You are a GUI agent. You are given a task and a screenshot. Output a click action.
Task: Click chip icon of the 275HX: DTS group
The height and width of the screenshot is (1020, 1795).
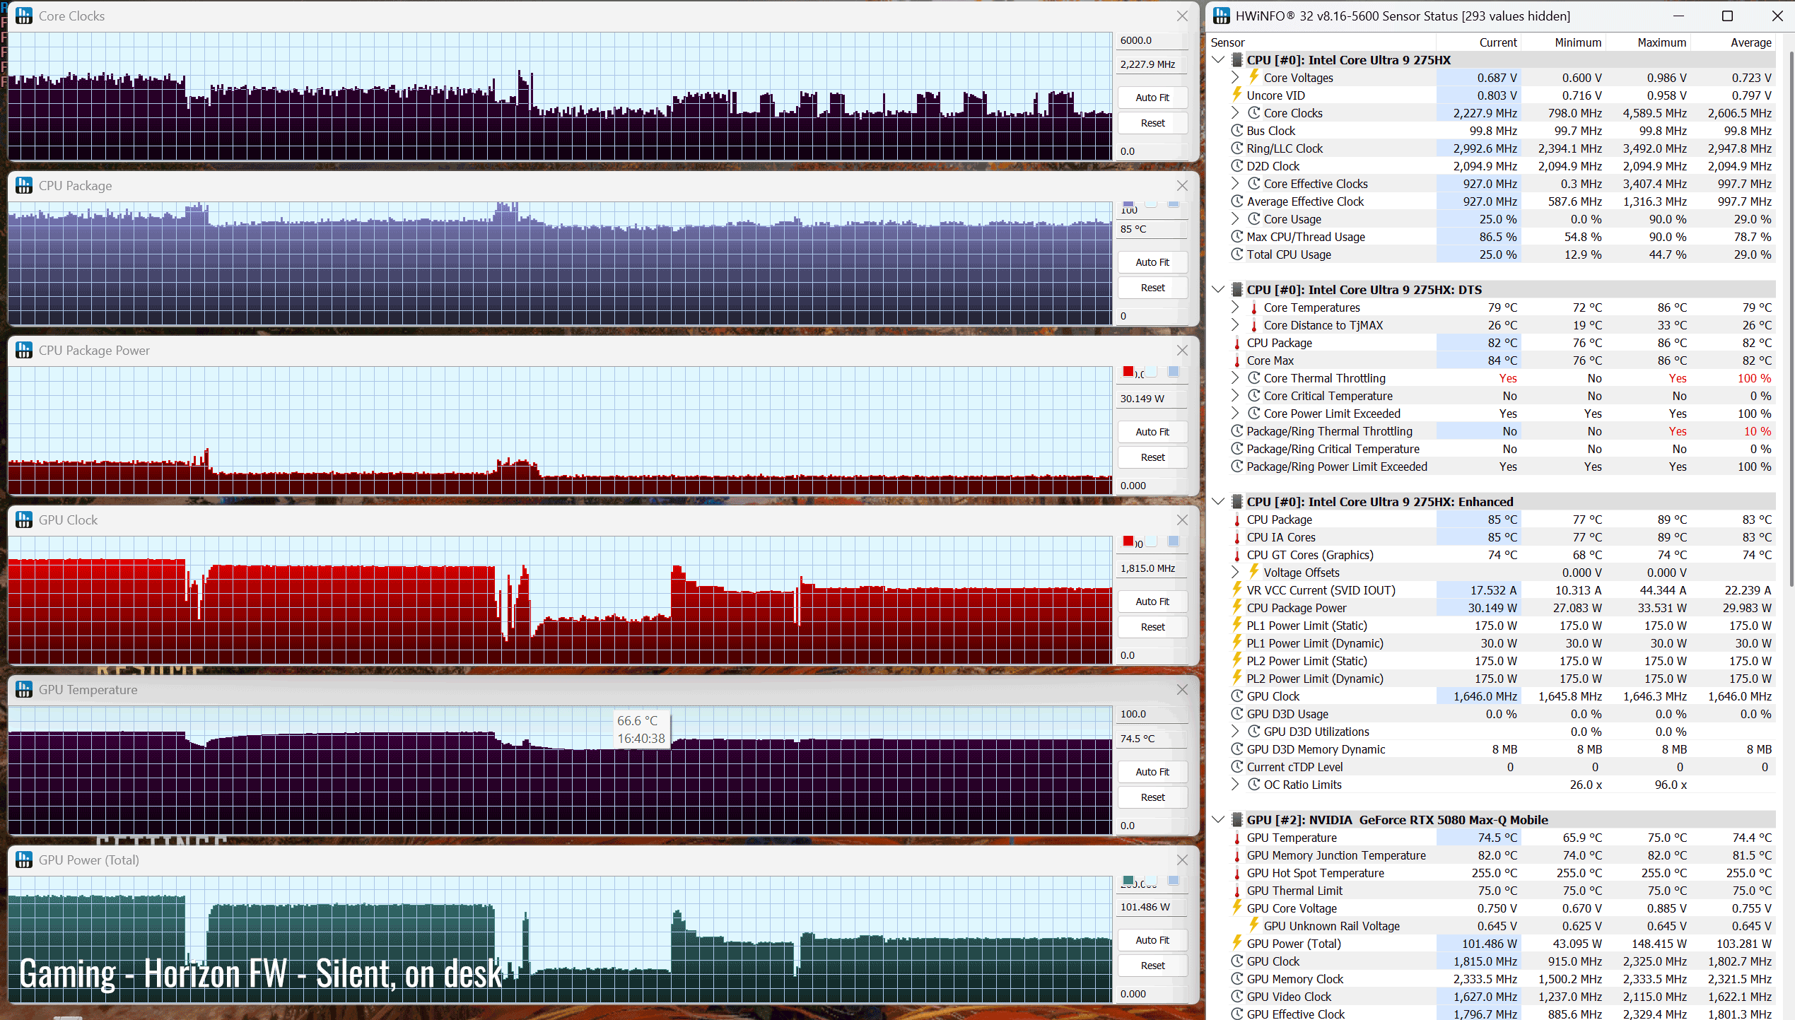[1237, 289]
